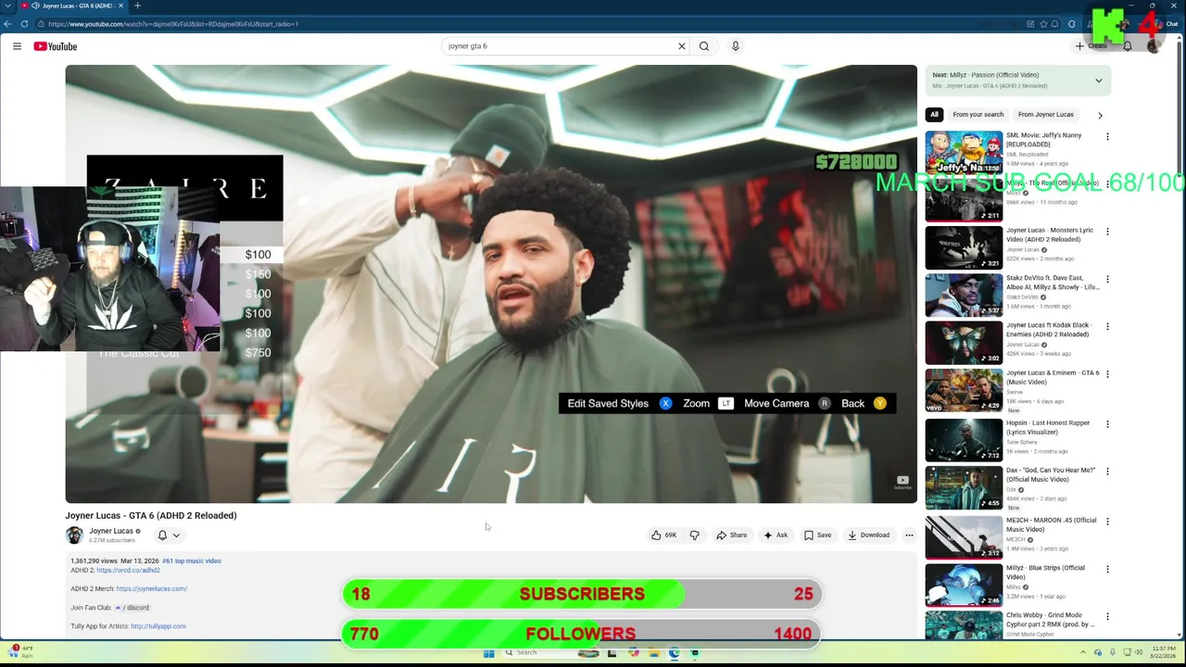Switch to Joyner Lucas GTA 6 browser tab
Viewport: 1186px width, 667px height.
pyautogui.click(x=74, y=6)
